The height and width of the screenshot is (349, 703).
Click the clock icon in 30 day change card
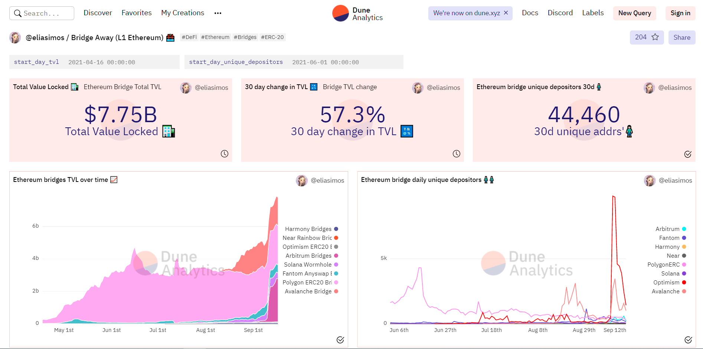pyautogui.click(x=457, y=154)
